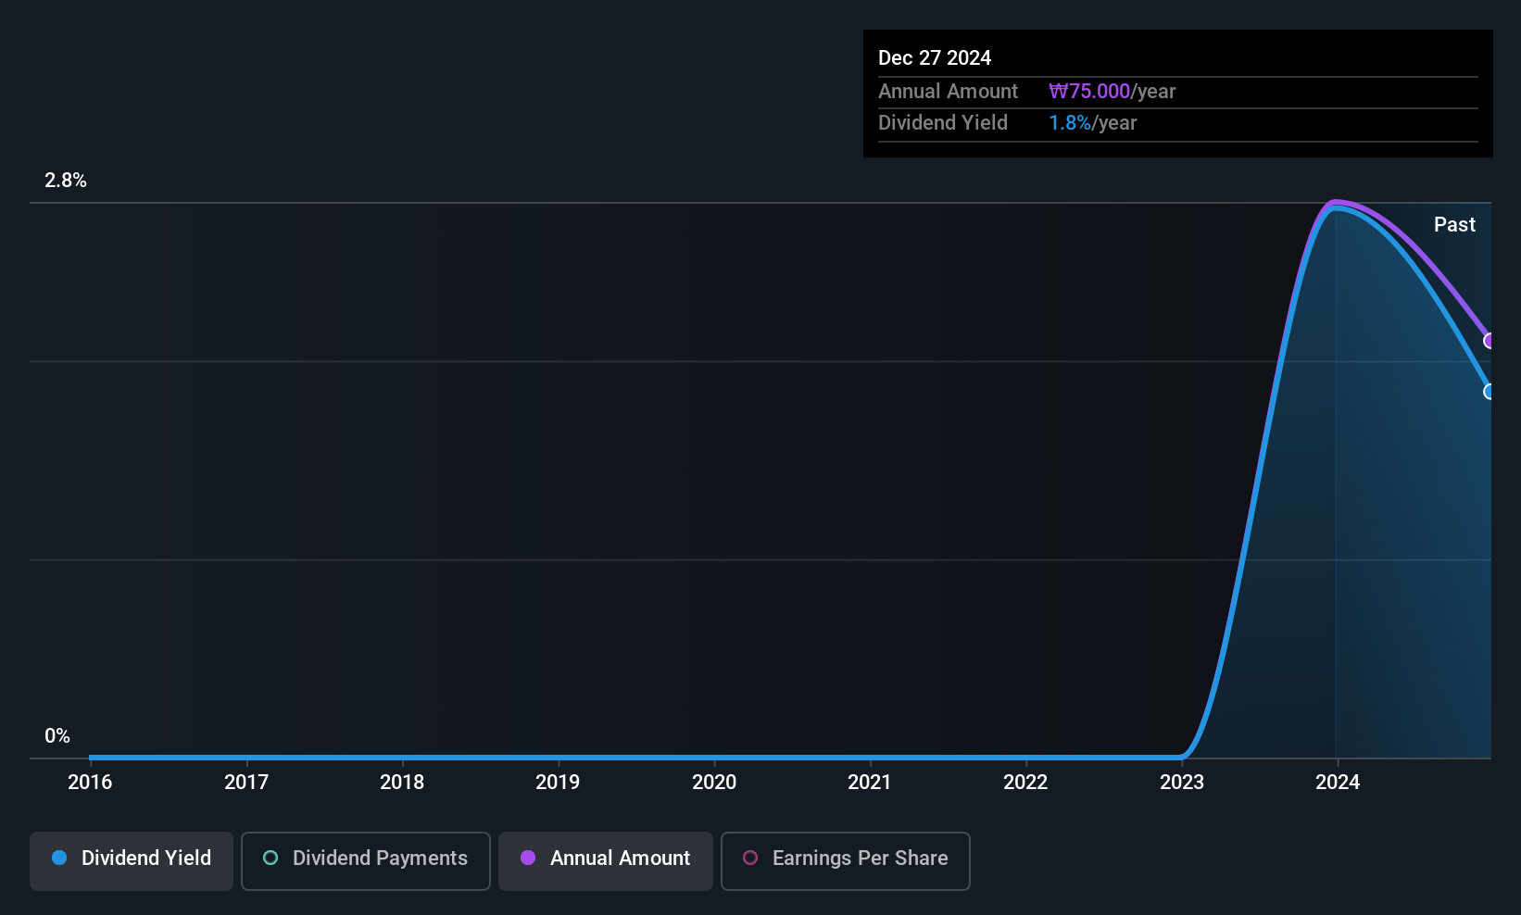Select the pink Earnings Per Share circle icon

pos(751,859)
